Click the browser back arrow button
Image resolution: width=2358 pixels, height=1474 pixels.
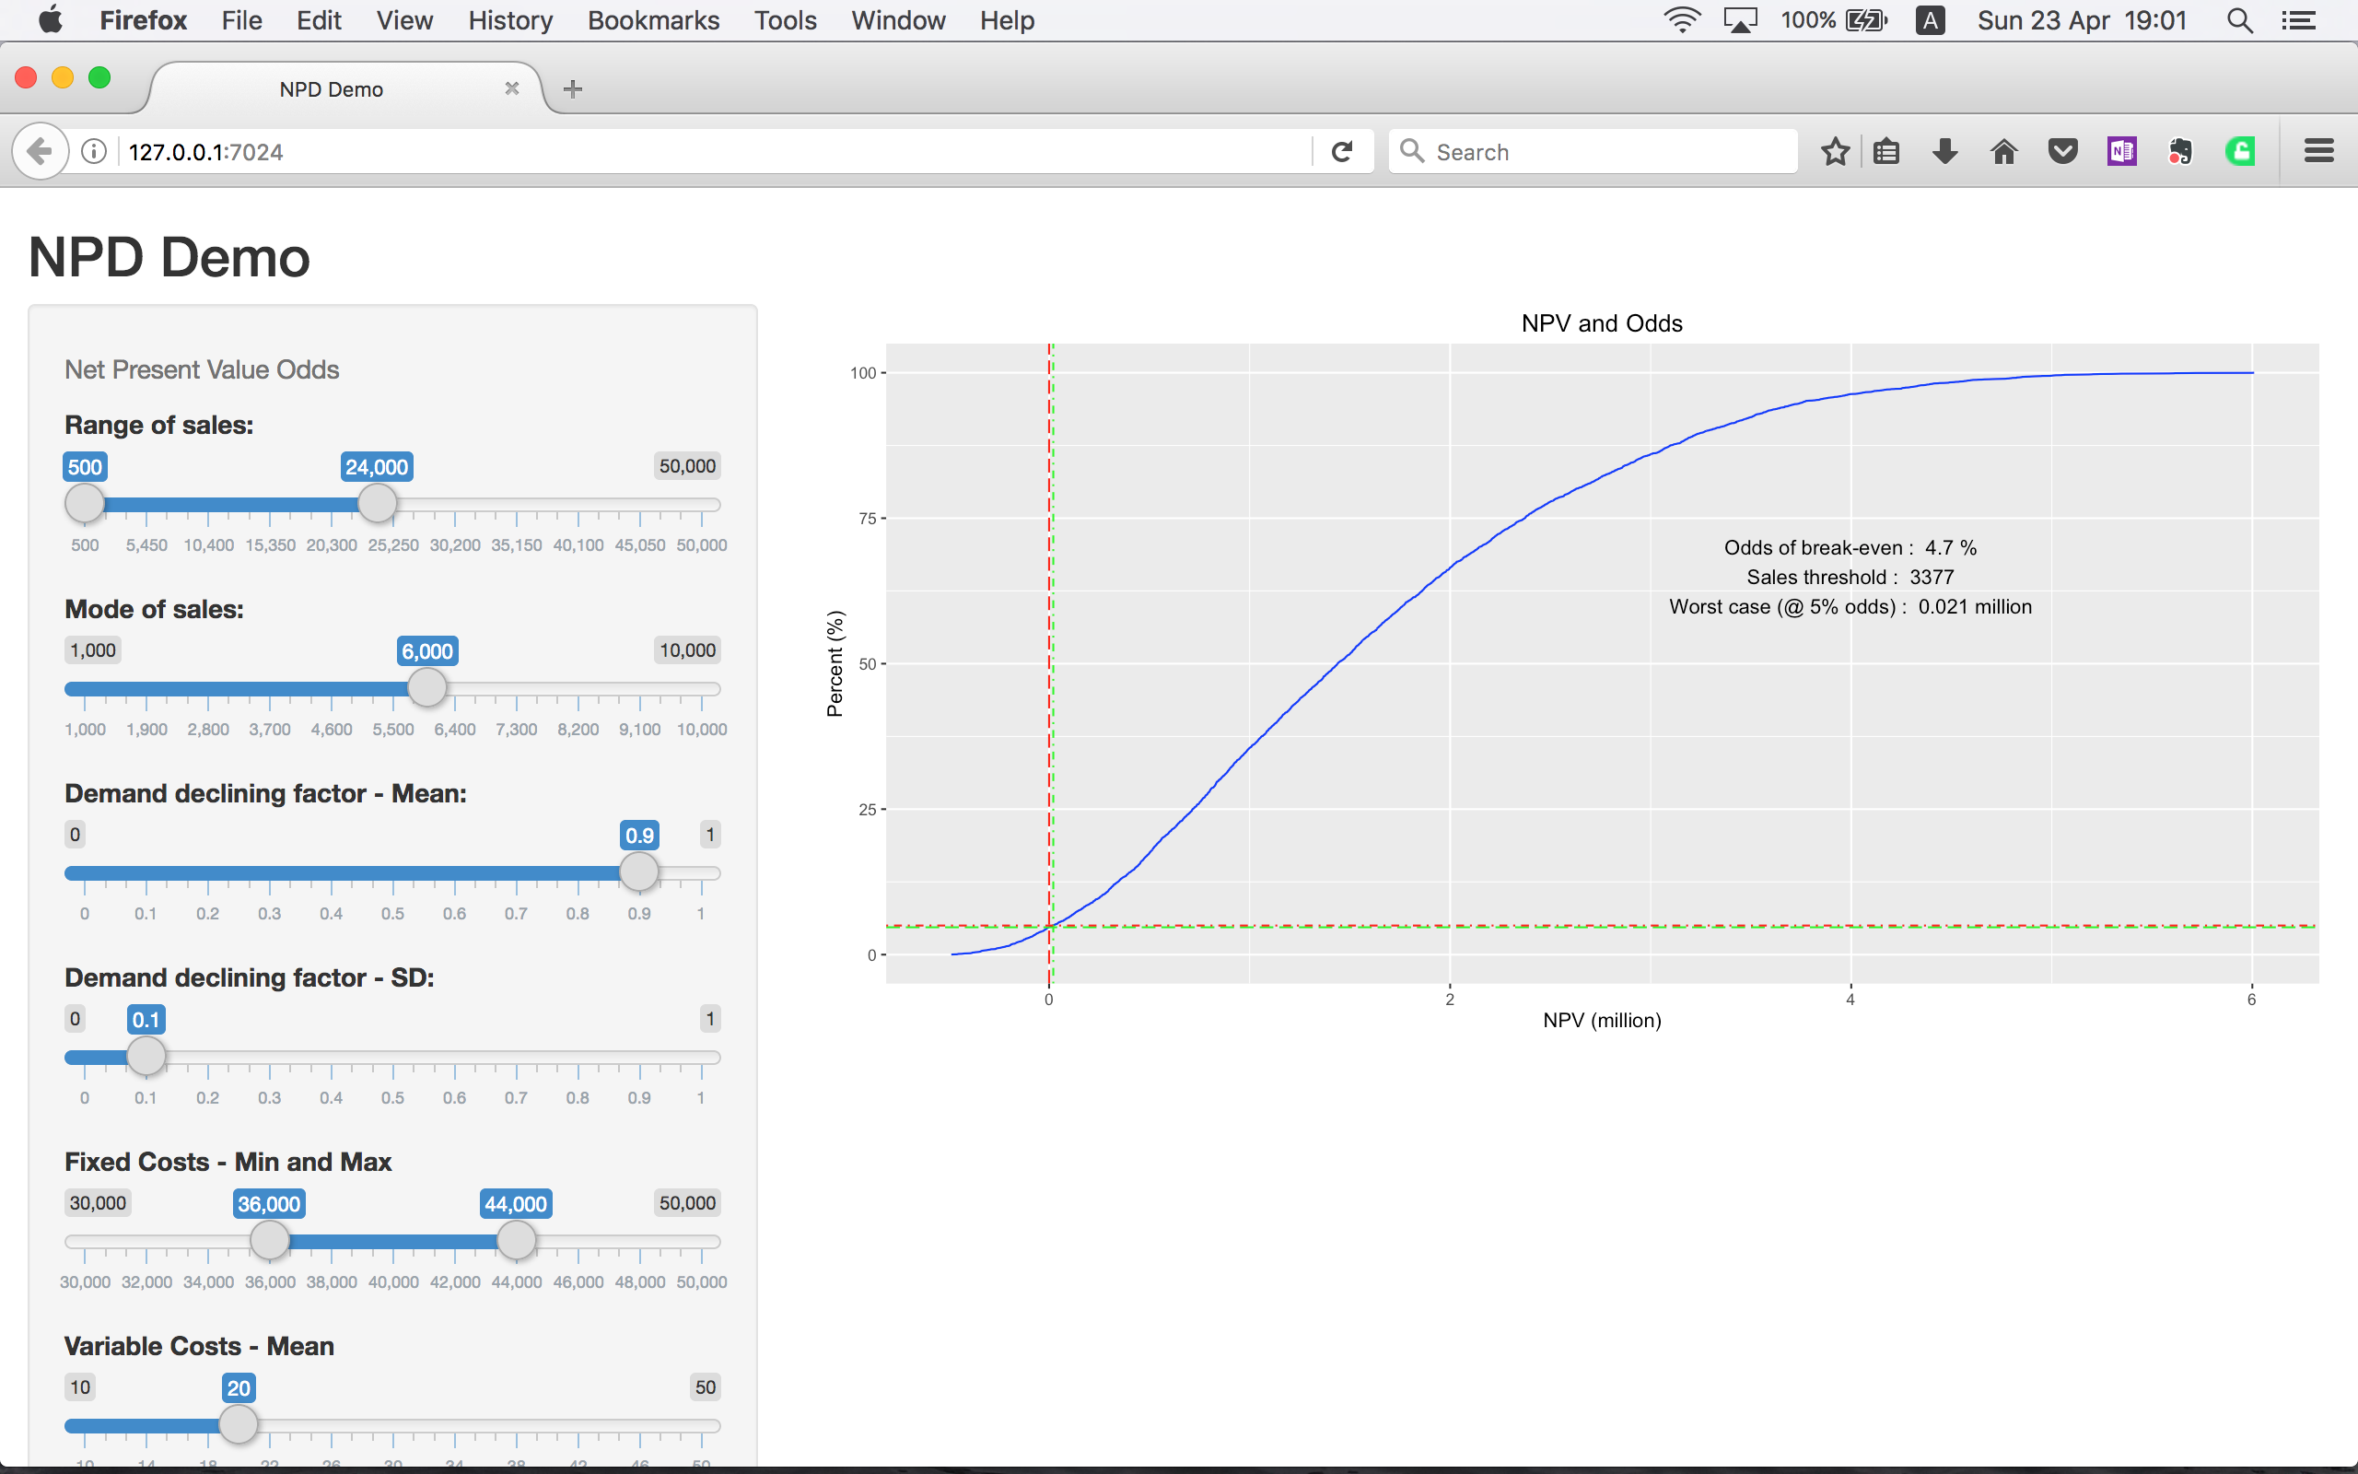[39, 151]
